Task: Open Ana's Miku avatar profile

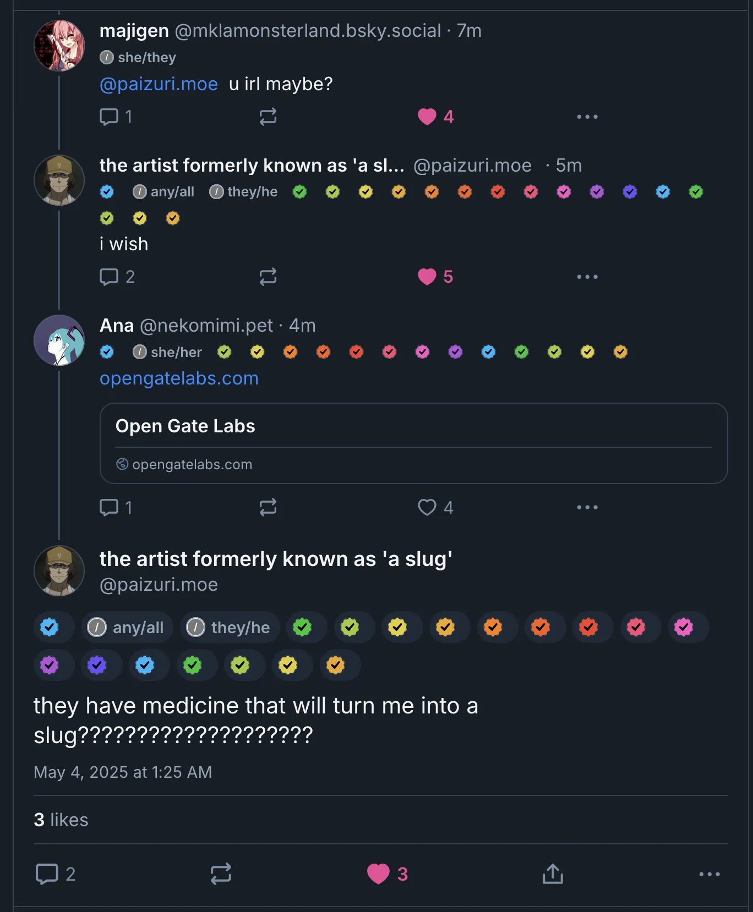Action: pos(59,340)
